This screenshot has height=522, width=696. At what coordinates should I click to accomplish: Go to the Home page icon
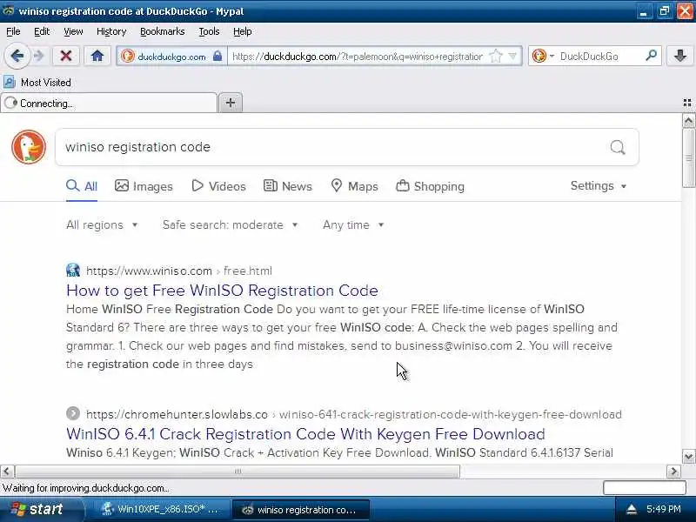point(97,56)
